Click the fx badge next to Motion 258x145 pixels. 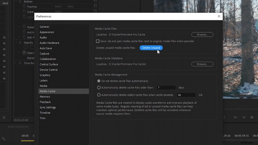[x=20, y=2]
